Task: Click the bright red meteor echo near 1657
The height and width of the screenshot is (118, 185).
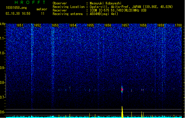Action: pos(122,90)
